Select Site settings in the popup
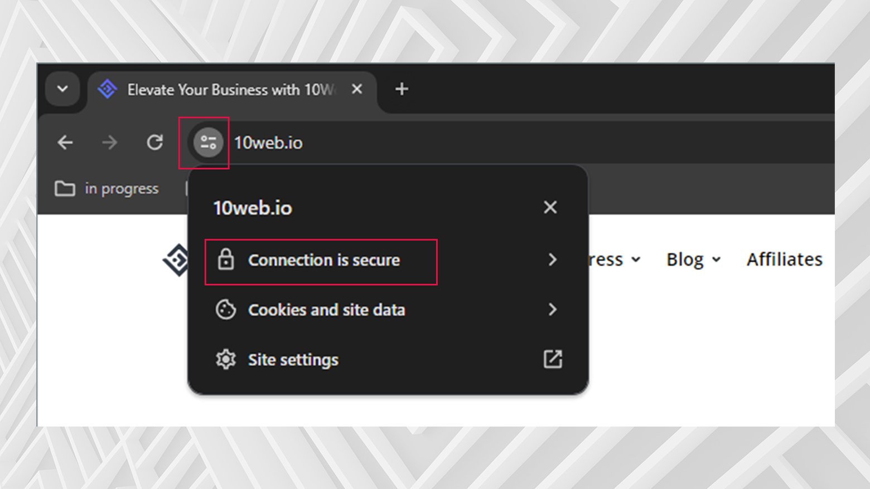Image resolution: width=870 pixels, height=489 pixels. 293,359
